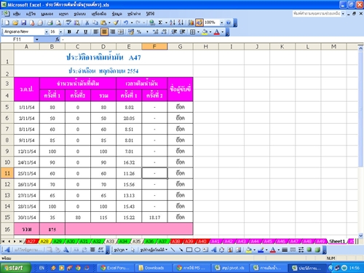The width and height of the screenshot is (364, 273).
Task: Toggle align left
Action: (x=96, y=32)
